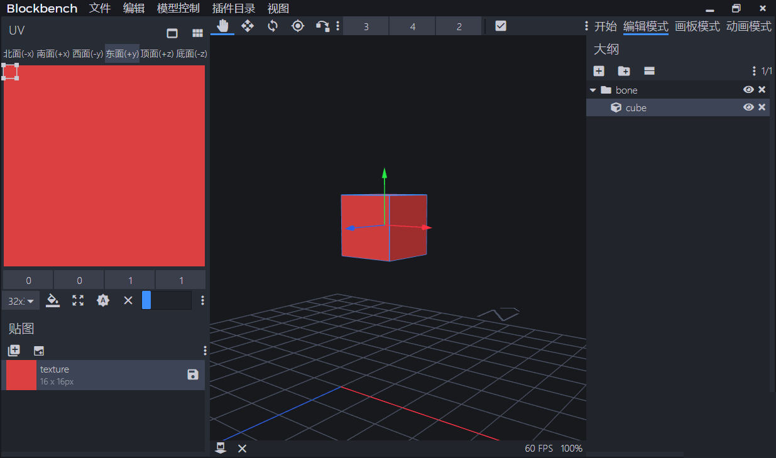The image size is (776, 458).
Task: Select the 顶面(+z) face button
Action: [x=156, y=54]
